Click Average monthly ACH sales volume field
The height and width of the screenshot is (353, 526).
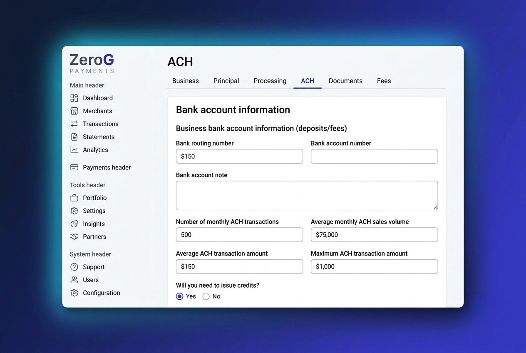374,235
